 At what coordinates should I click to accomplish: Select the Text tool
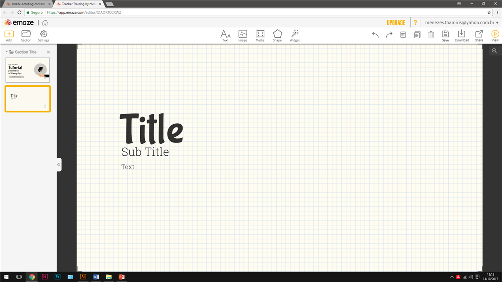coord(225,36)
